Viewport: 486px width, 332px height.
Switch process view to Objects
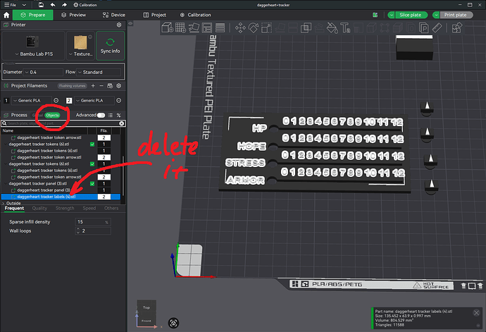pos(52,115)
